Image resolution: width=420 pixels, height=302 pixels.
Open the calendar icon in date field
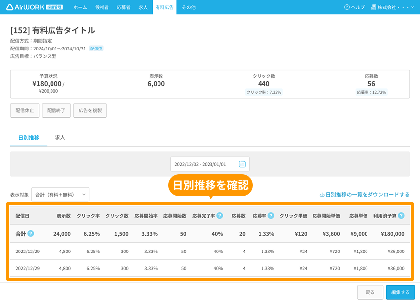point(242,164)
